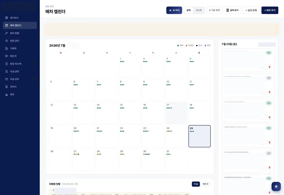Select July 1 on the calendar
284x195 pixels.
[x=130, y=67]
